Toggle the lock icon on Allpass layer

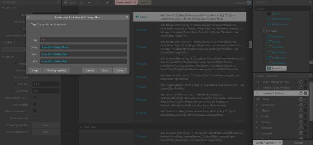click(x=300, y=110)
